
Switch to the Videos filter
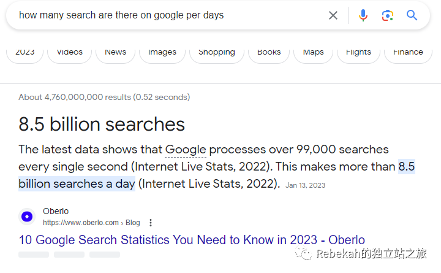click(69, 53)
